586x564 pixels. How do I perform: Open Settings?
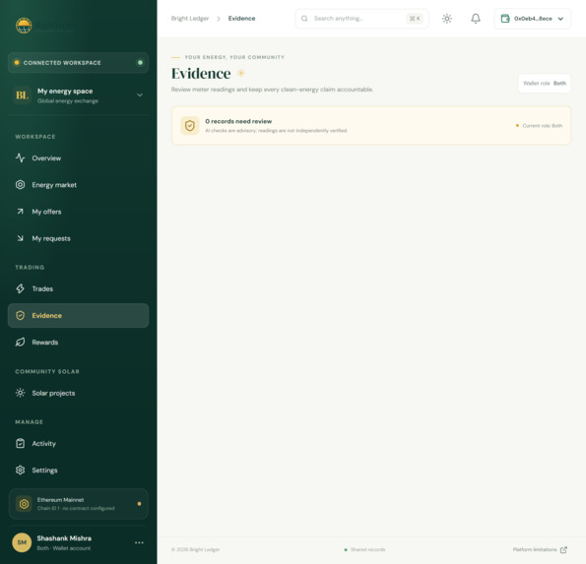pyautogui.click(x=78, y=470)
